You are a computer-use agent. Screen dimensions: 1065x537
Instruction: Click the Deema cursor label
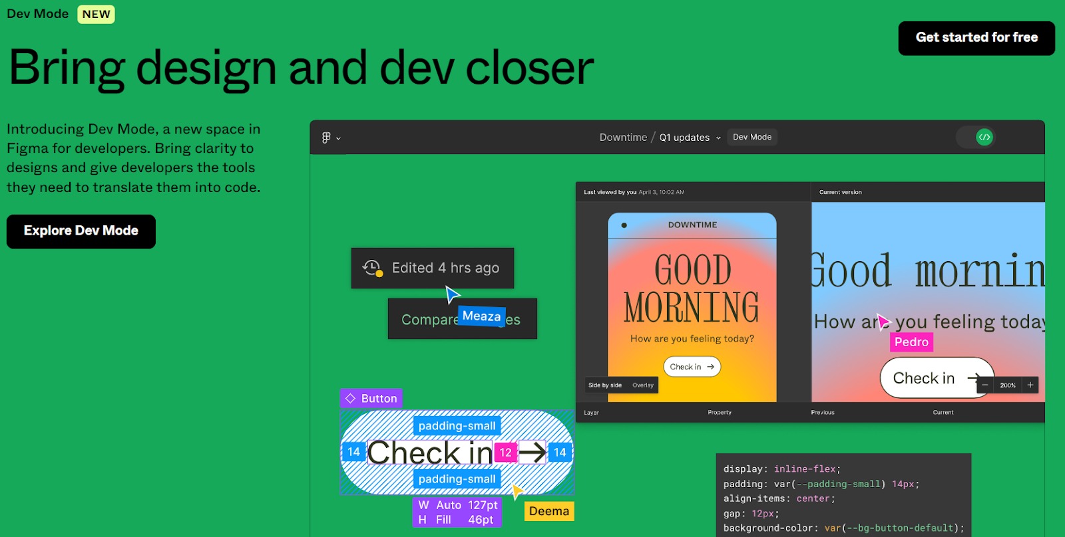[549, 511]
